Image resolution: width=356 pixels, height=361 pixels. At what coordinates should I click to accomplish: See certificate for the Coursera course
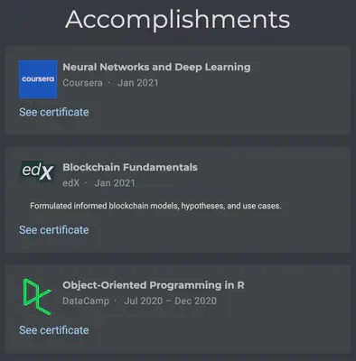coord(54,112)
